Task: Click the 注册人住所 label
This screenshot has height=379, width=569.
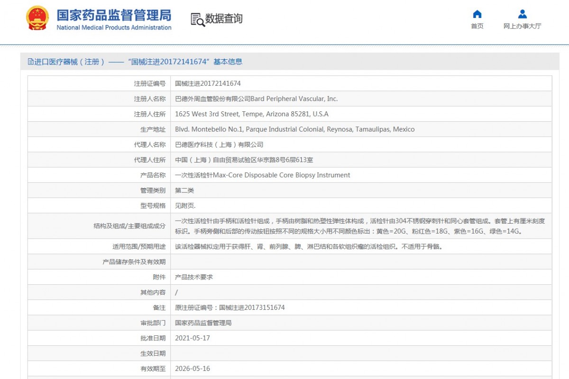Action: [150, 114]
